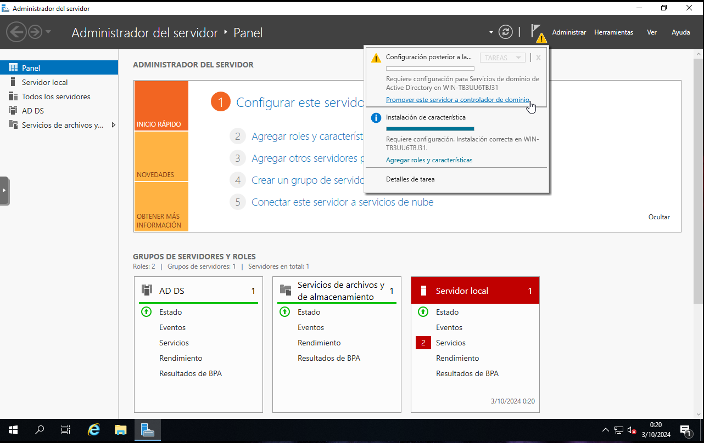The height and width of the screenshot is (443, 704).
Task: Click green status icon in AD DS tile
Action: (x=146, y=312)
